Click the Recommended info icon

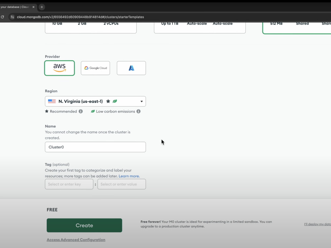click(x=81, y=111)
